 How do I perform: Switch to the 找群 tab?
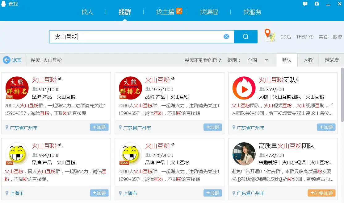(x=125, y=12)
